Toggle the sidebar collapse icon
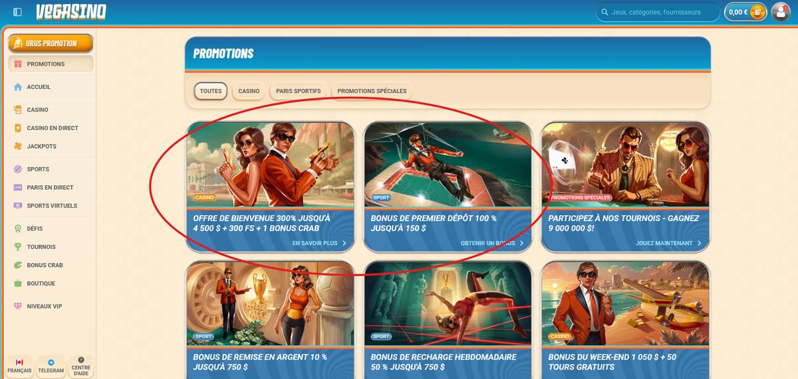This screenshot has height=379, width=798. tap(17, 12)
